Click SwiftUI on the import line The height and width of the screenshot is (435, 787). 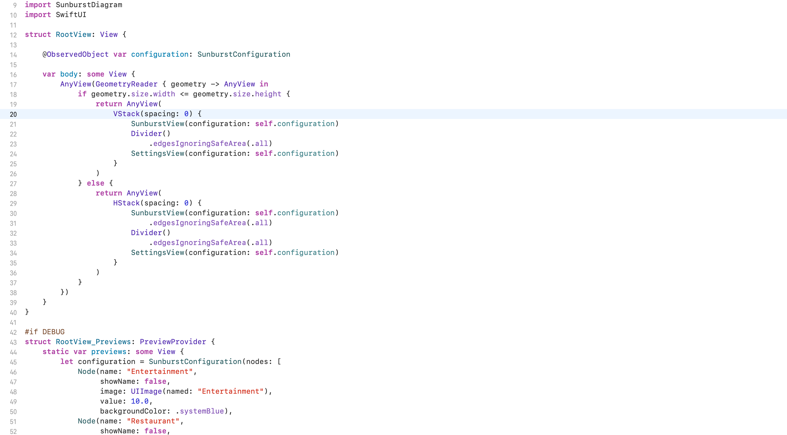71,15
